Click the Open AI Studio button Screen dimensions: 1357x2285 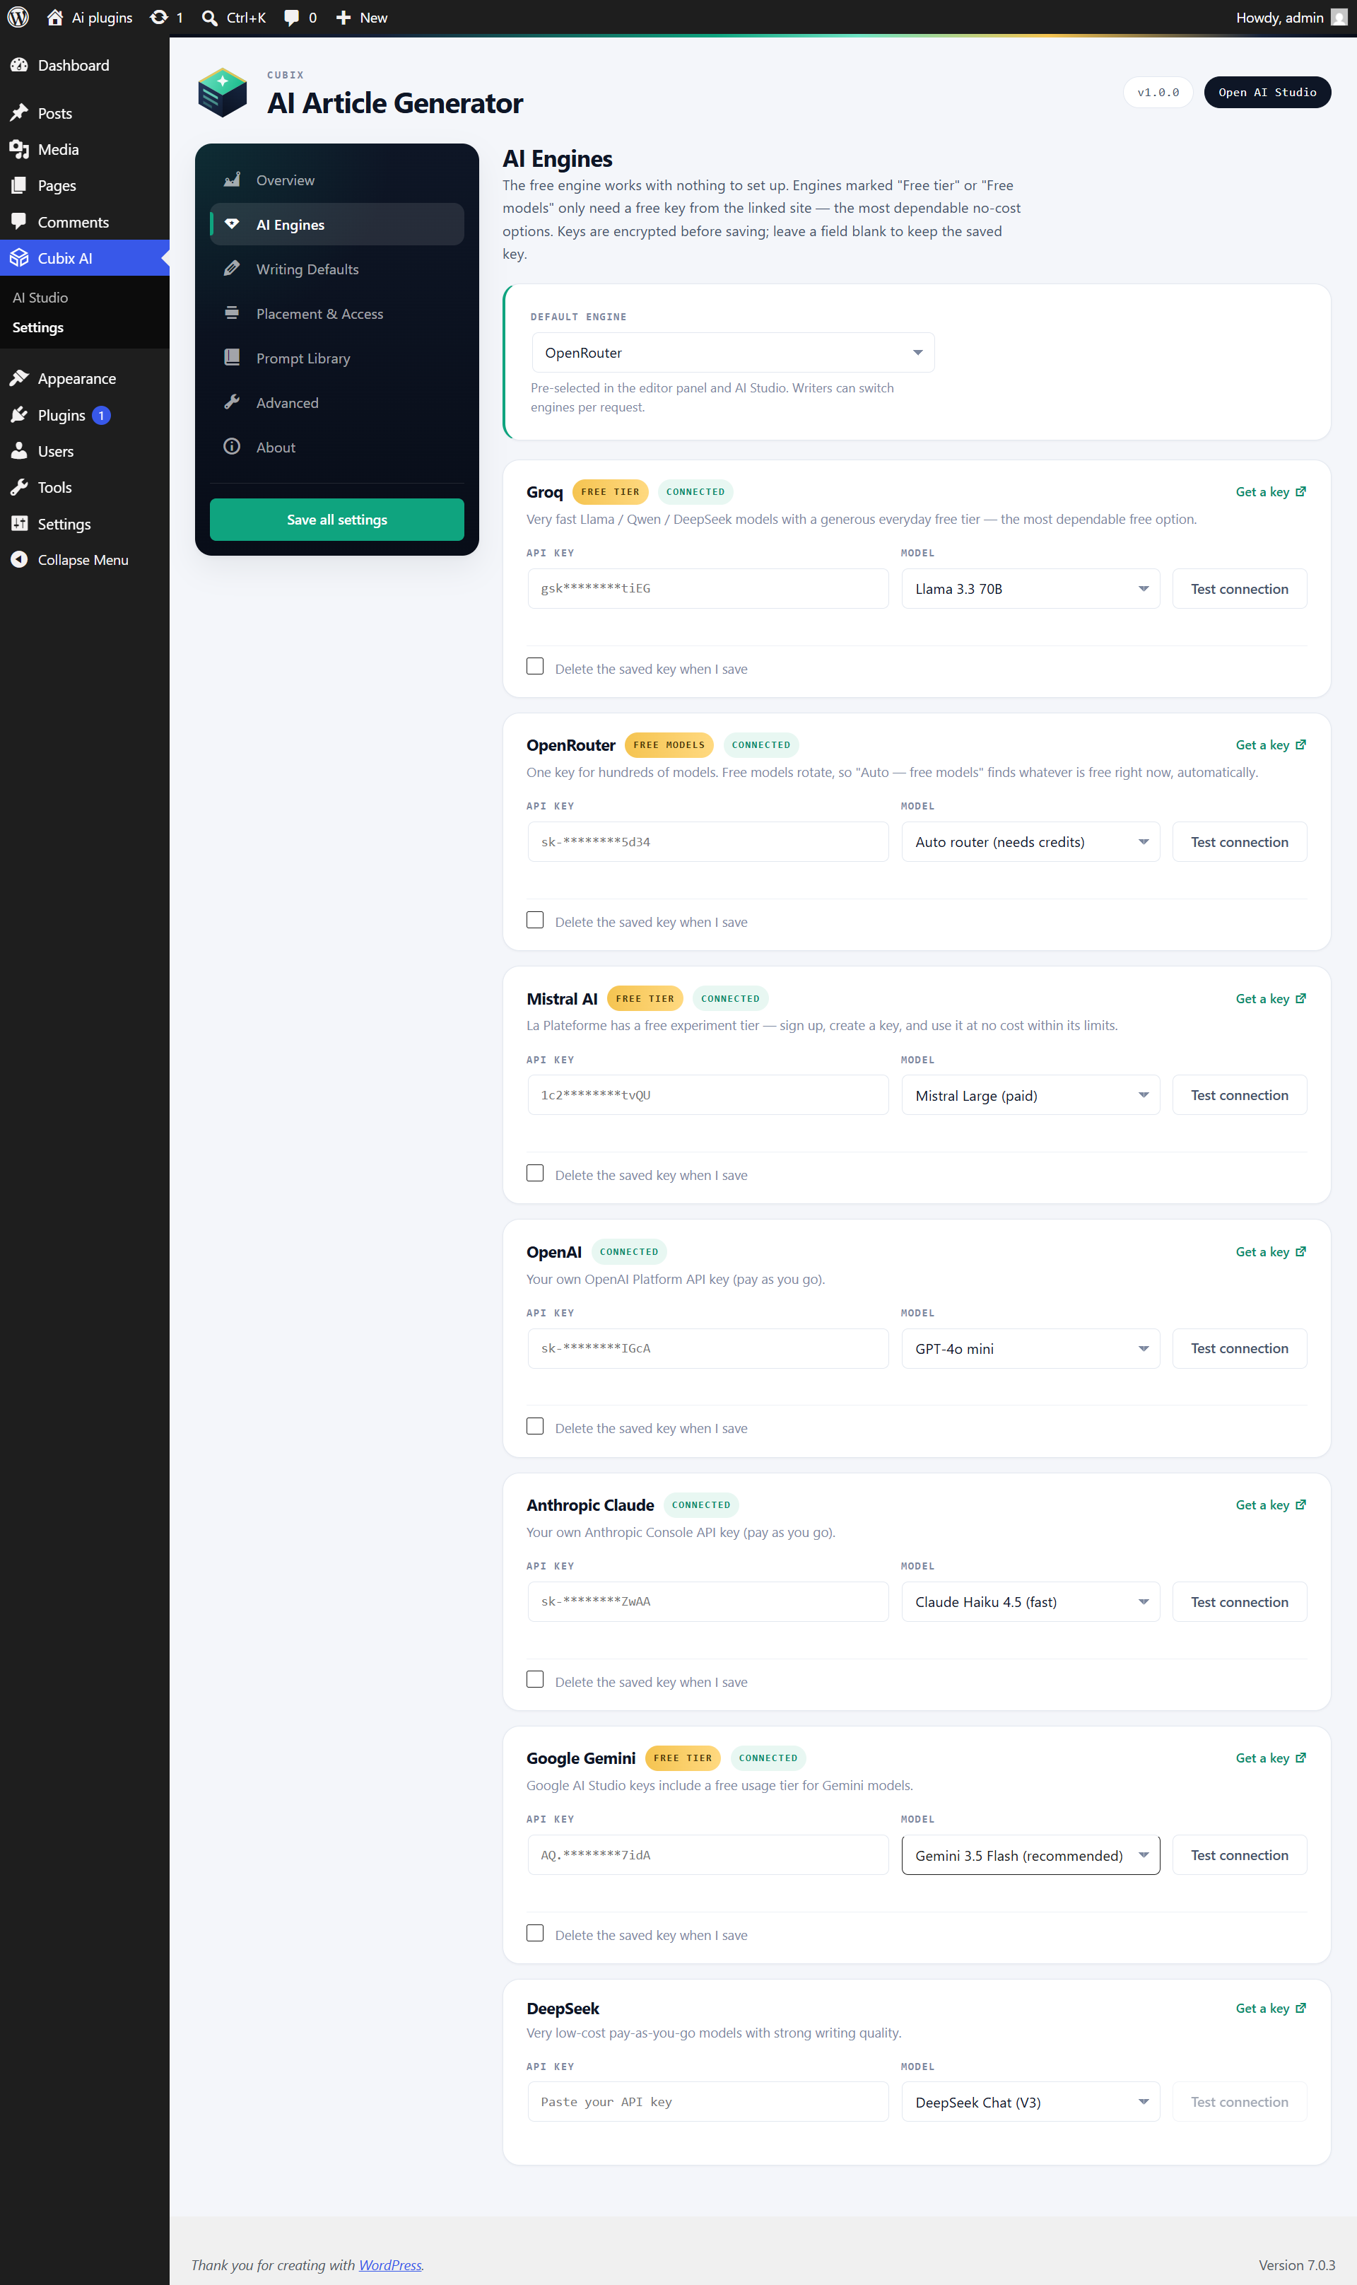(1267, 93)
